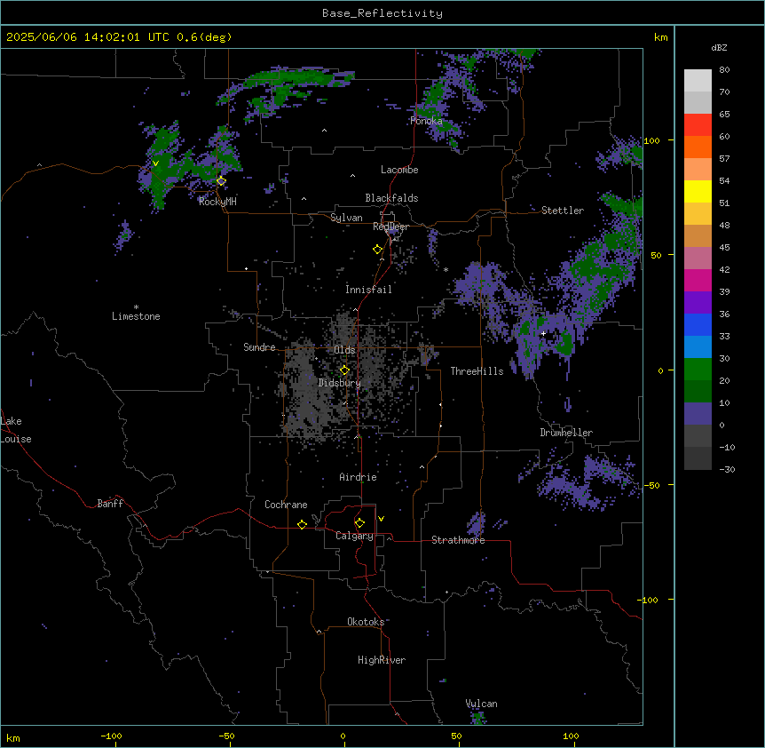This screenshot has width=765, height=748.
Task: Click the Cochrane town label
Action: point(286,505)
